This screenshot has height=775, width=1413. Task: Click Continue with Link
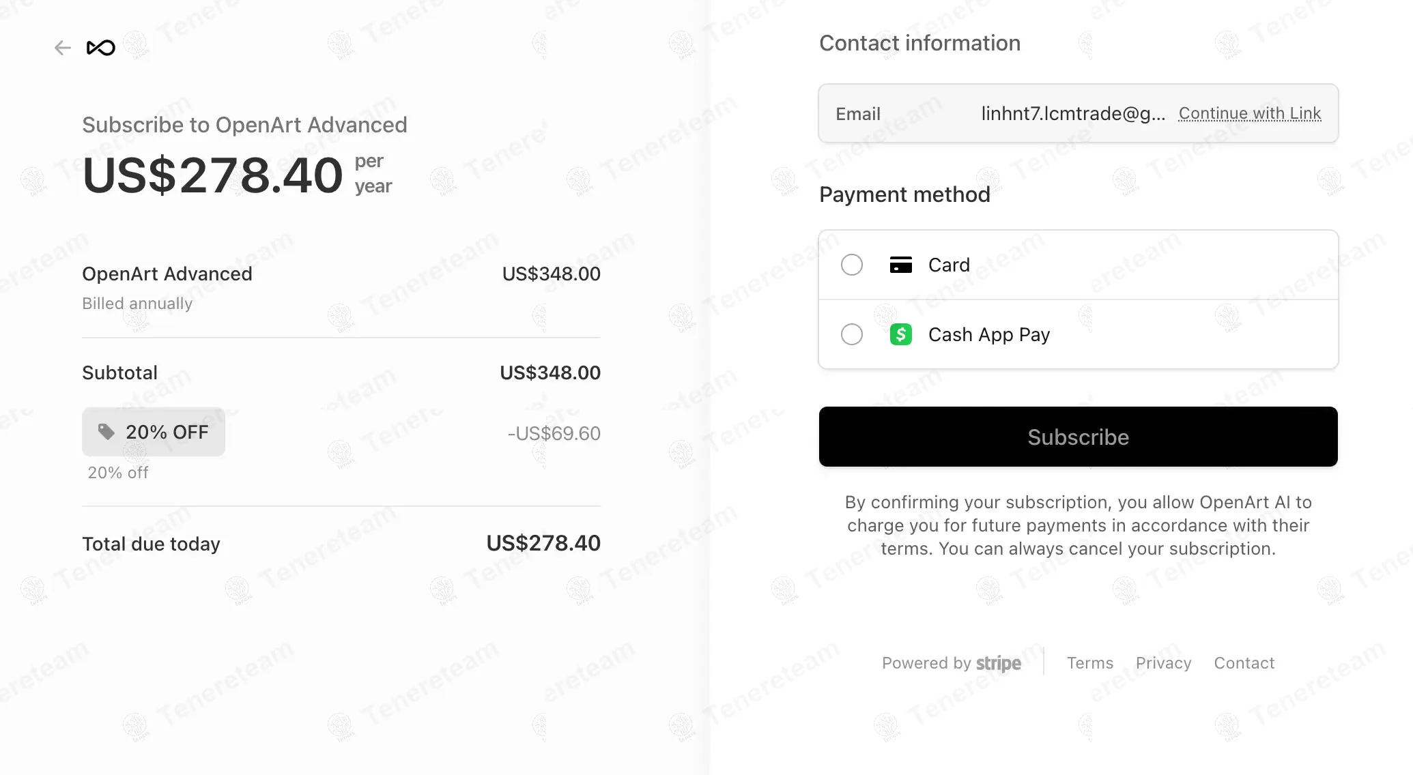click(x=1249, y=113)
